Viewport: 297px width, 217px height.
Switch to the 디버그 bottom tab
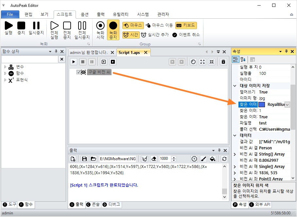click(111, 205)
